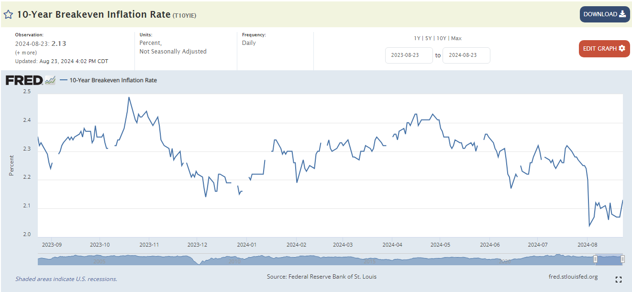Click the range navigator timeline near 2010

(x=234, y=260)
